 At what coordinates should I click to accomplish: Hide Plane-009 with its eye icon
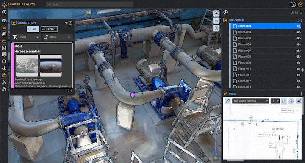pyautogui.click(x=298, y=63)
